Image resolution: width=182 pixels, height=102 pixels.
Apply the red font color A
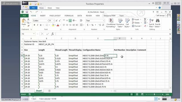pyautogui.click(x=58, y=25)
